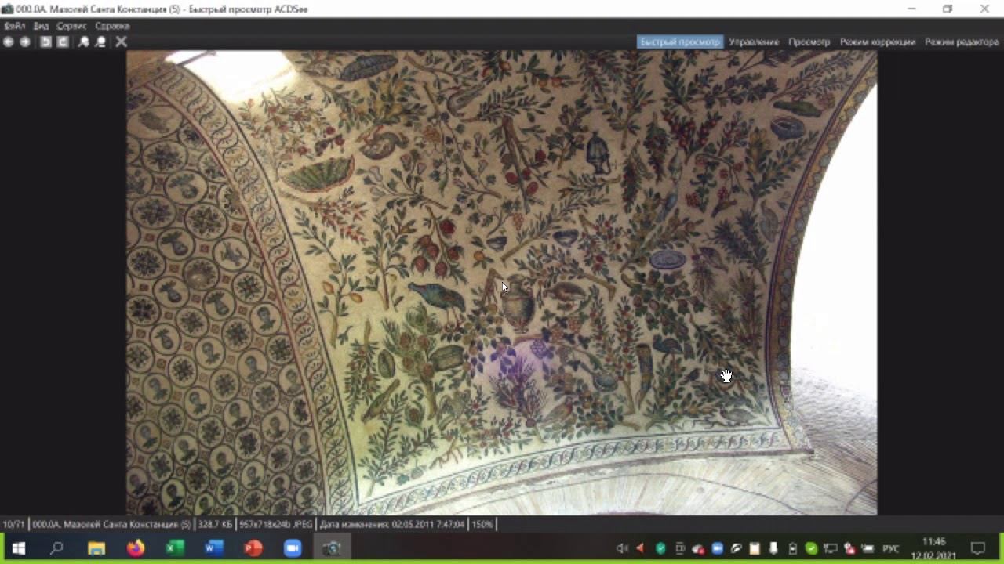Click the Дата изменения date in status bar
The height and width of the screenshot is (564, 1004).
click(x=392, y=524)
